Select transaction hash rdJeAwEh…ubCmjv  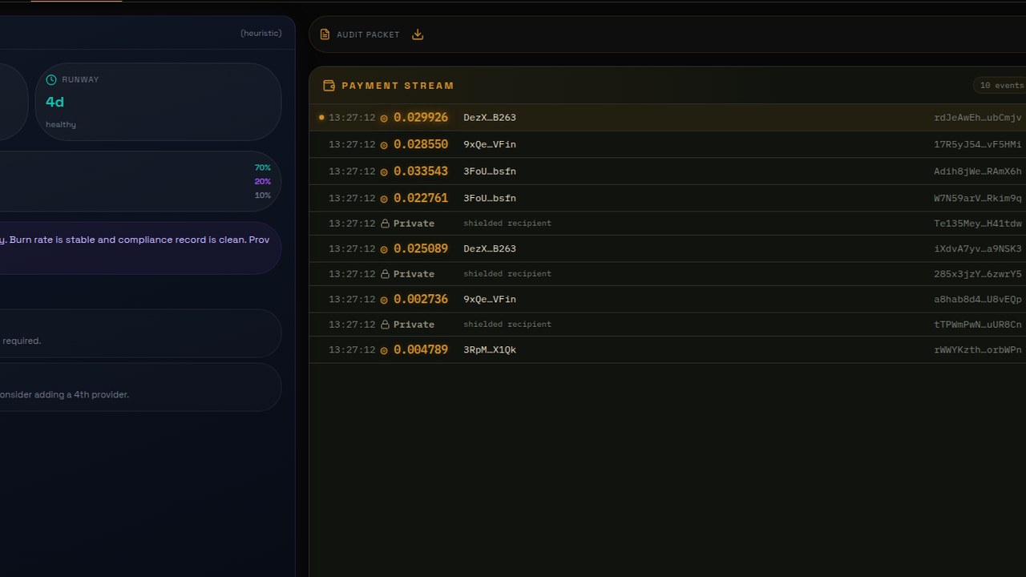click(x=978, y=118)
